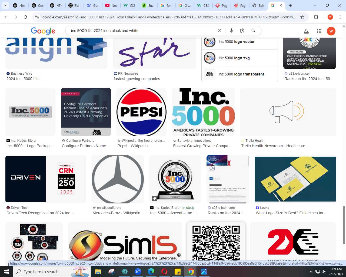The height and width of the screenshot is (277, 346).
Task: Clear the Google search query text
Action: 219,31
